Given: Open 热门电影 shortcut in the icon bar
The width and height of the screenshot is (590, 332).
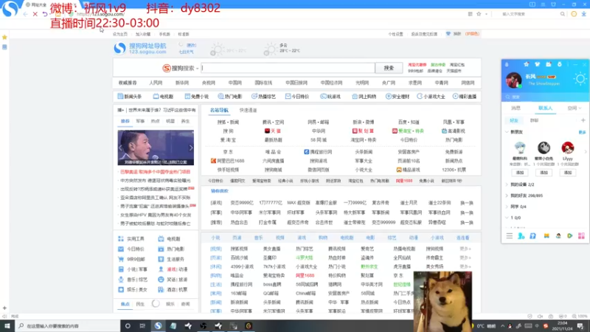Looking at the screenshot, I should click(230, 97).
